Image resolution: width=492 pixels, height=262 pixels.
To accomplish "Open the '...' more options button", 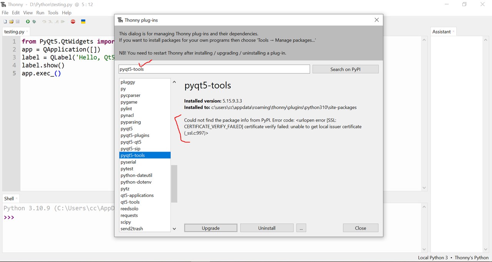I will 301,228.
